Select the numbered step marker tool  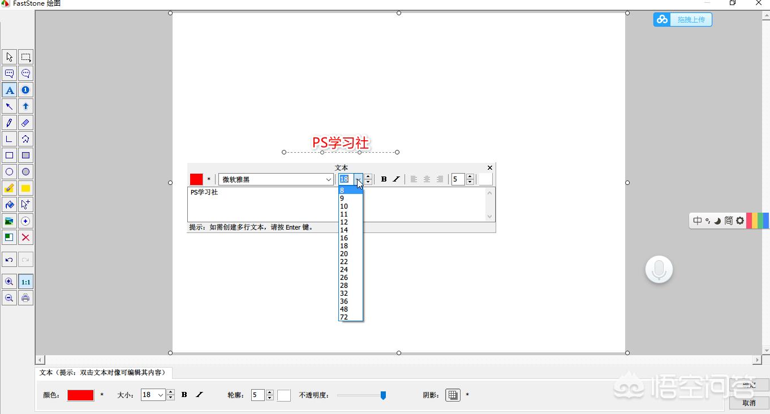coord(25,90)
